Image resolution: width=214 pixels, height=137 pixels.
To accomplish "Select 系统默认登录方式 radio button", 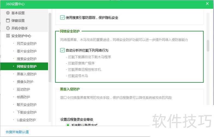I will pyautogui.click(x=68, y=124).
